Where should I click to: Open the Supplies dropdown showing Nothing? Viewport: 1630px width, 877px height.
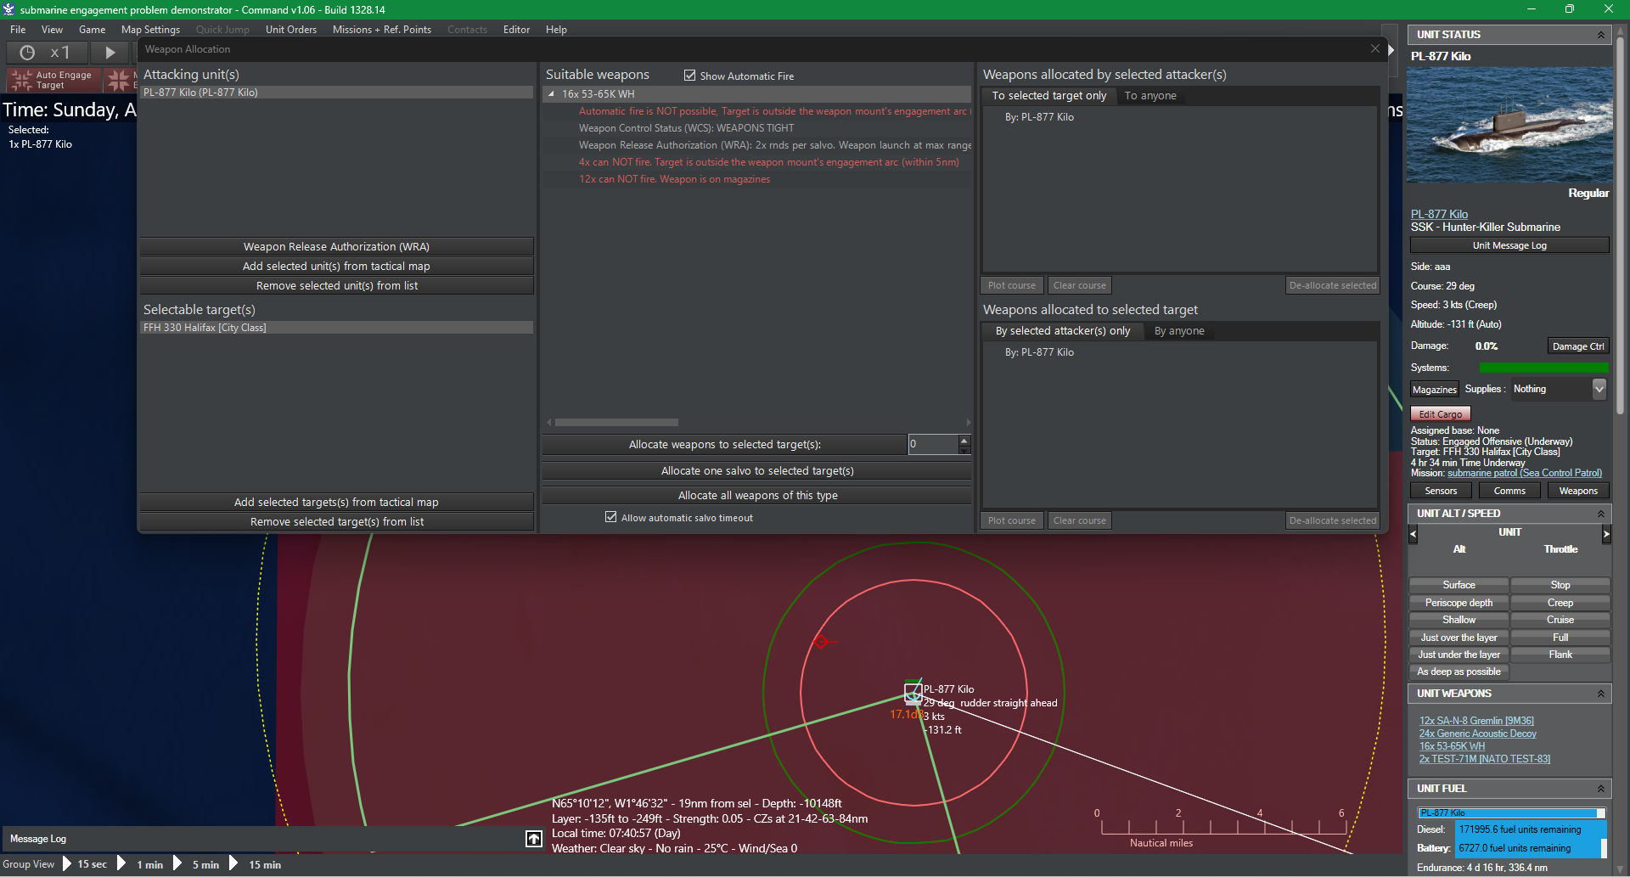[1599, 389]
